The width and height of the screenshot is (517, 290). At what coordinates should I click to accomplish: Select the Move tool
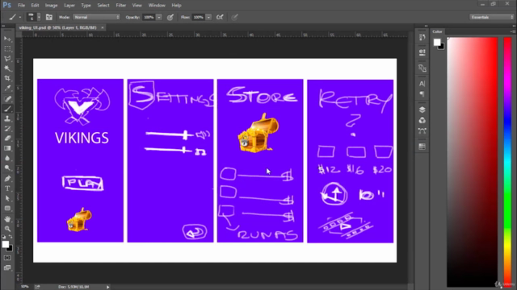7,39
